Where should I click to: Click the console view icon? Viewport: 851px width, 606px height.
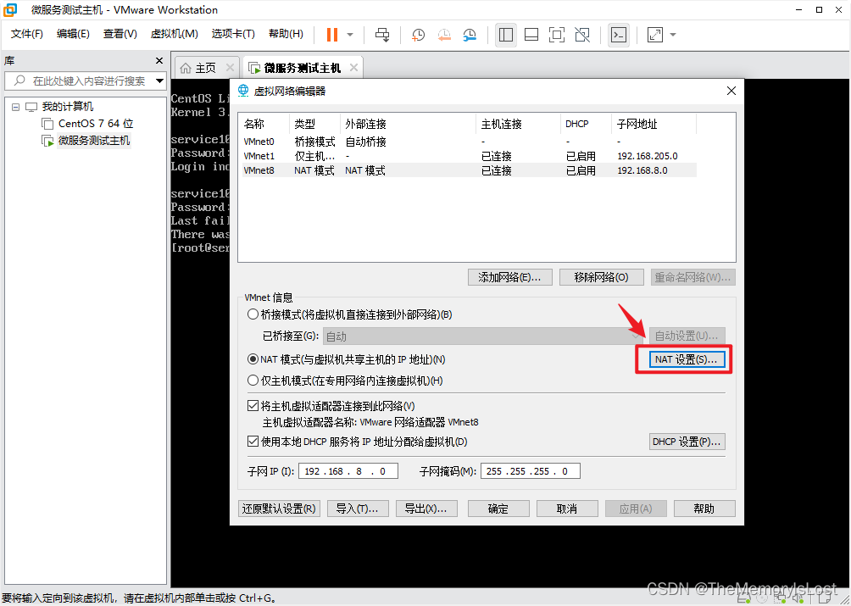619,35
